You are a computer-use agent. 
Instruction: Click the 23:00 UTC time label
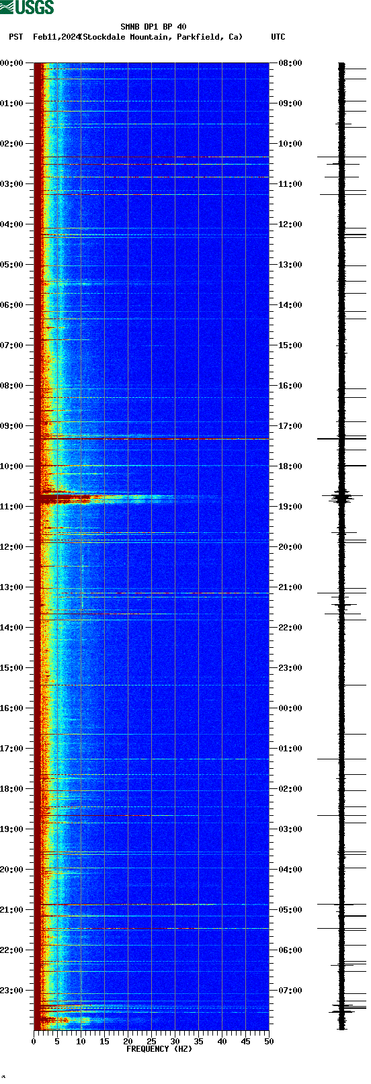[x=290, y=668]
